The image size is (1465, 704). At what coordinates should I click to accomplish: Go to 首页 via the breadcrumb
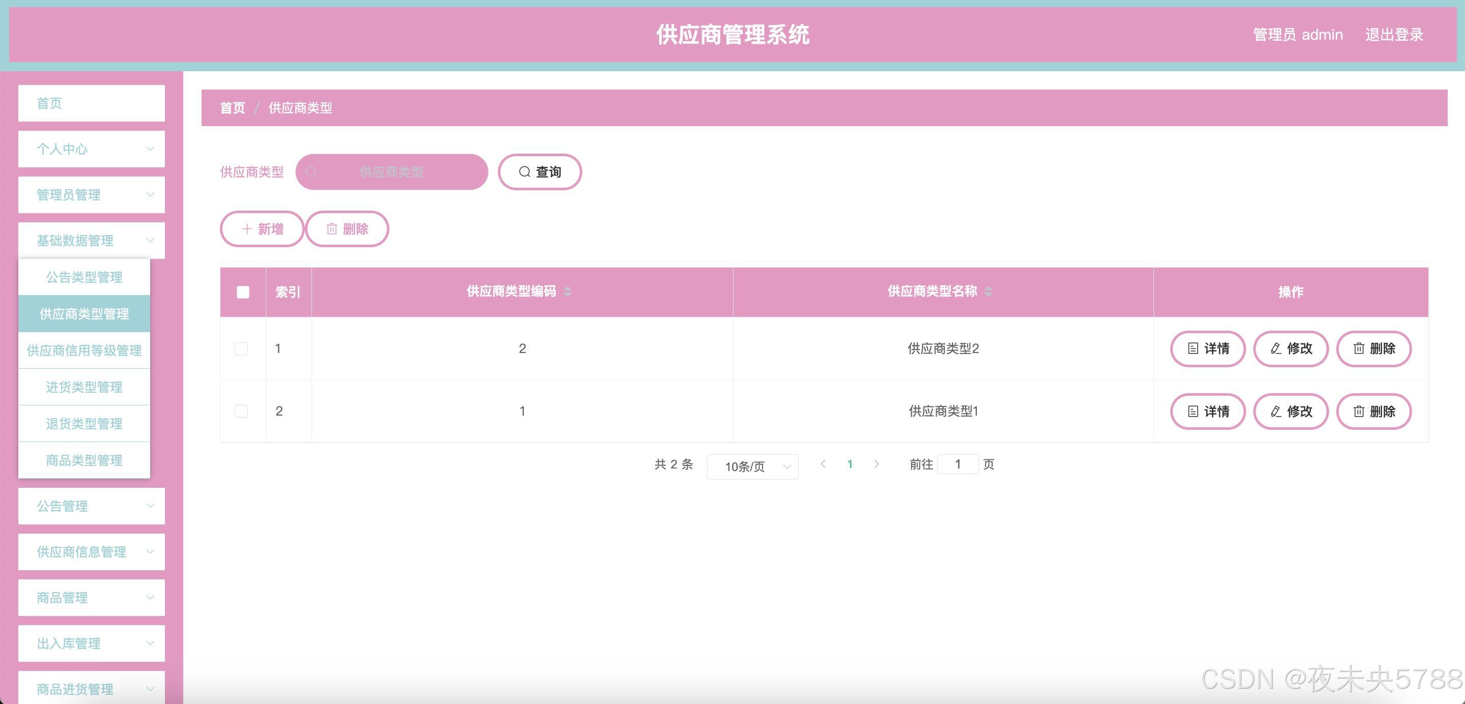[232, 108]
